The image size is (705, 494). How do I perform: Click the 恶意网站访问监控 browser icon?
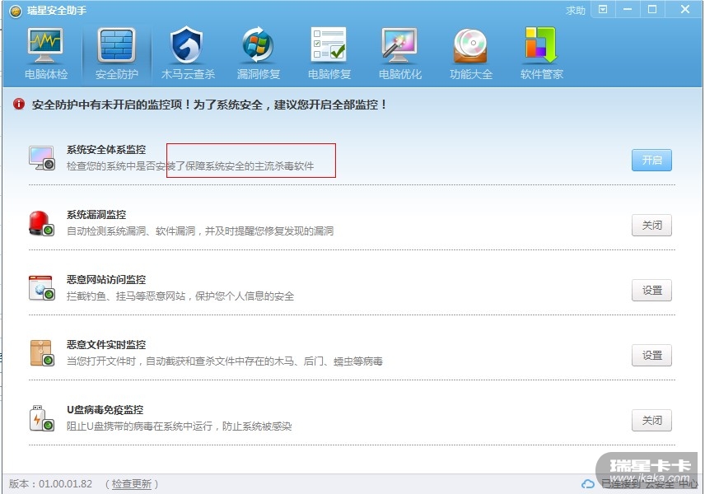coord(42,288)
